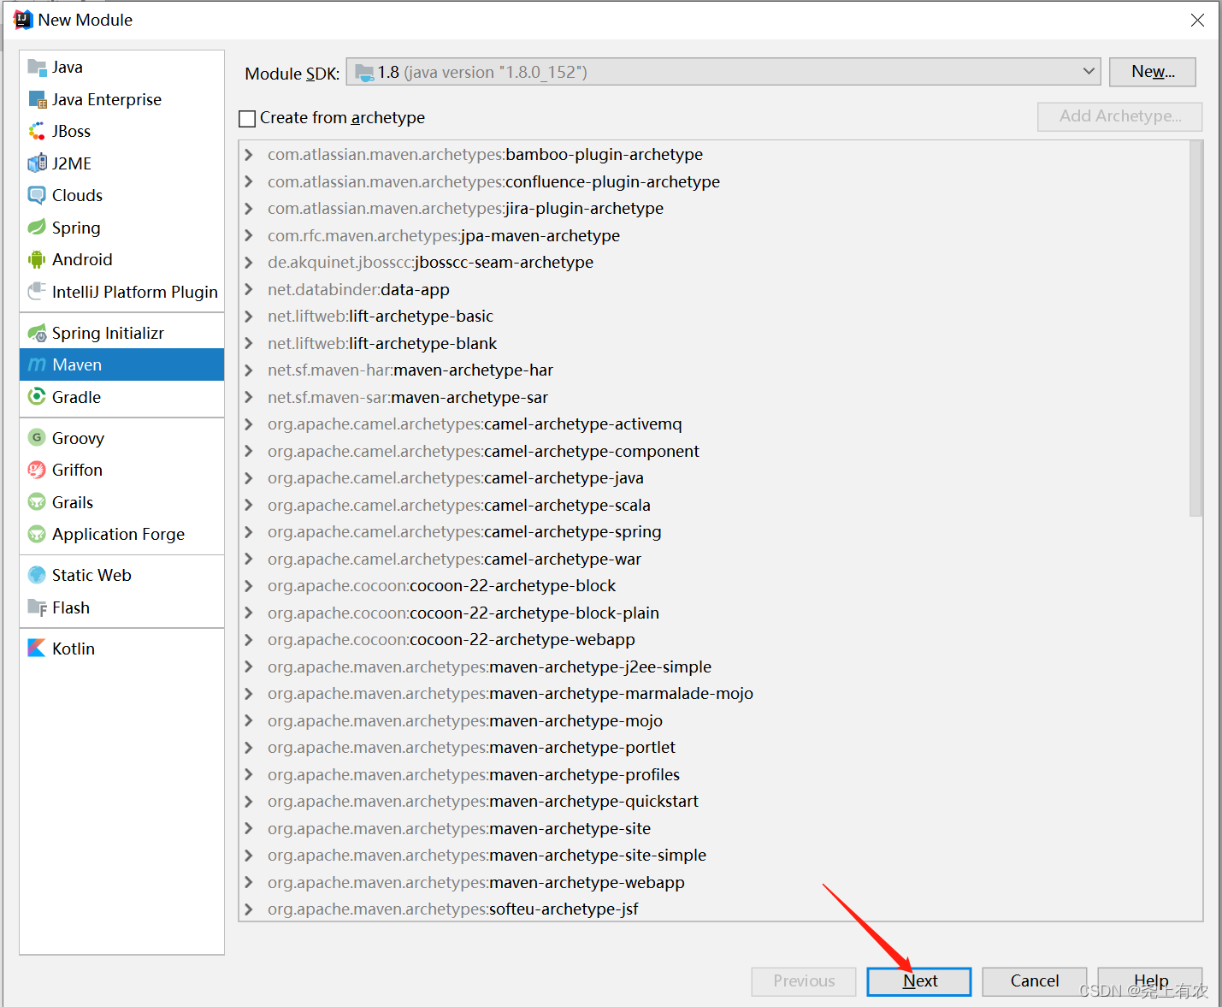The height and width of the screenshot is (1007, 1222).
Task: Select Java module type
Action: click(x=121, y=67)
